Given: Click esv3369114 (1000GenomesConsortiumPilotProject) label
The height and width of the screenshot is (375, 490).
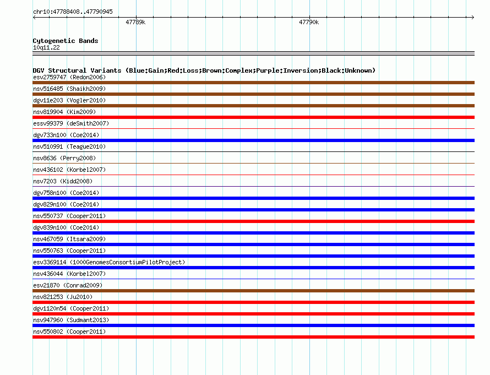Looking at the screenshot, I should click(109, 262).
